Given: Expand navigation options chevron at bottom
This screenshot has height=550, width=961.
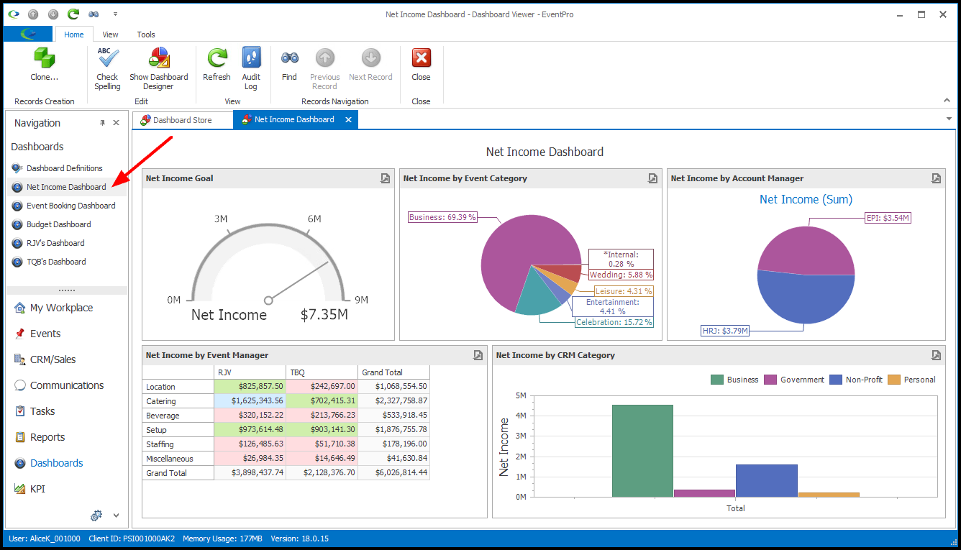Looking at the screenshot, I should point(116,515).
